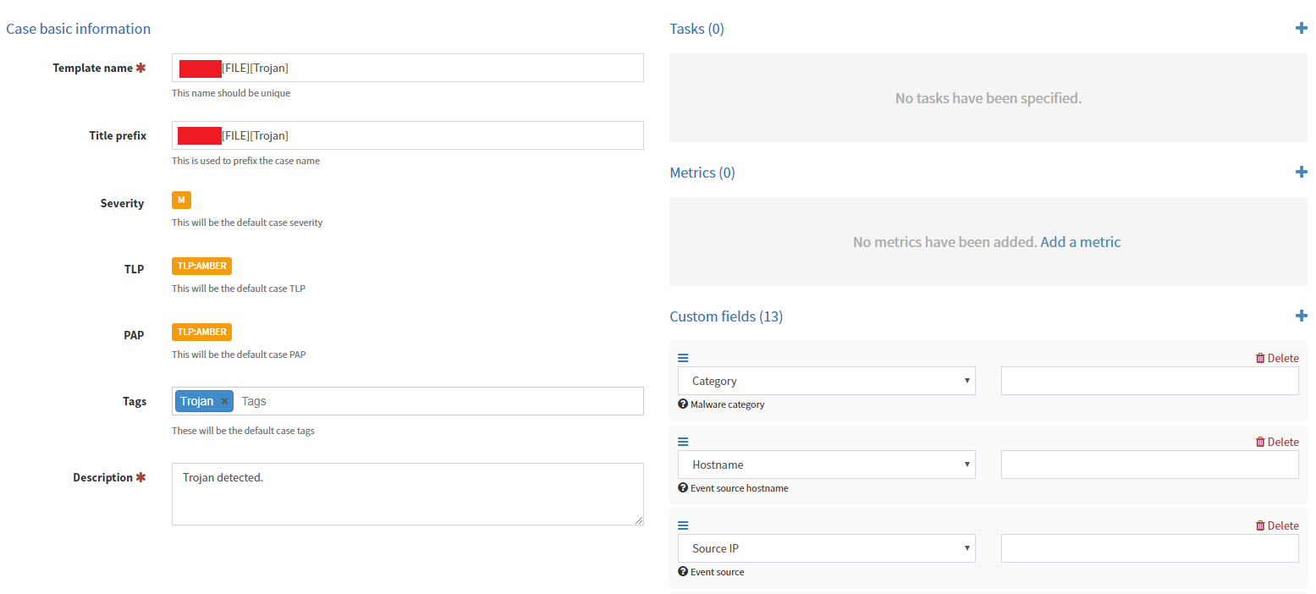Open the help icon next to Malware category

tap(682, 404)
